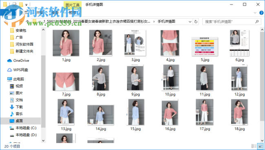Image resolution: width=265 pixels, height=150 pixels.
Task: Click the 文档 page icon
Action: [12, 100]
